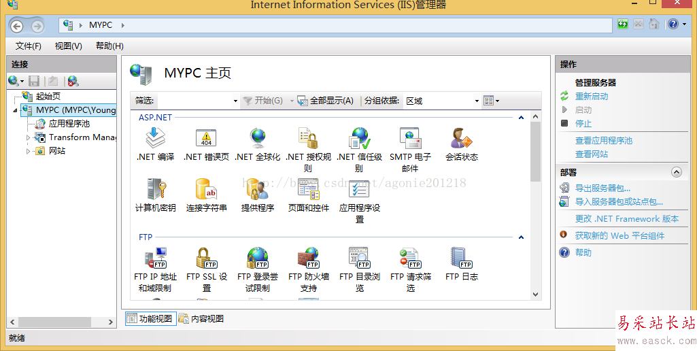Open the 帮助(H) menu
This screenshot has height=351, width=697.
(x=109, y=46)
